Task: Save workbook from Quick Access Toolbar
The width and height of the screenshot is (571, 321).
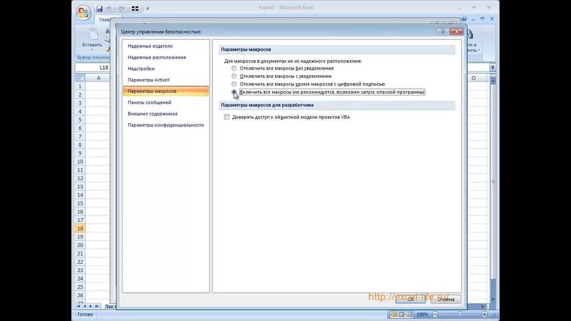Action: pyautogui.click(x=99, y=8)
